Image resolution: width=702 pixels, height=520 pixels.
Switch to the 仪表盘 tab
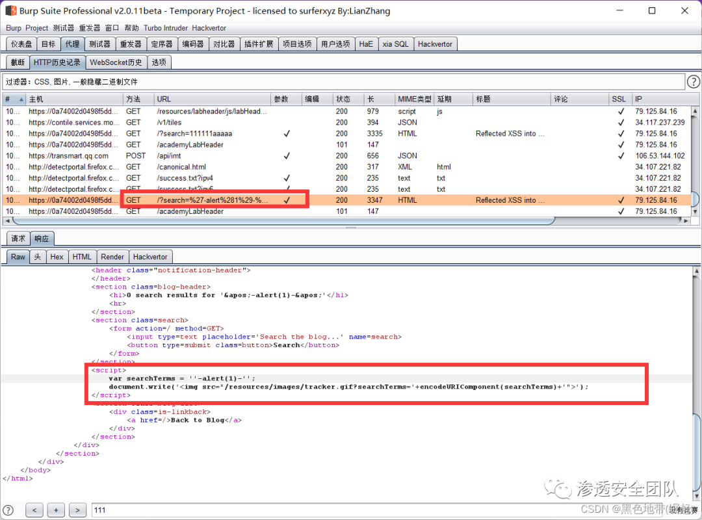coord(21,44)
